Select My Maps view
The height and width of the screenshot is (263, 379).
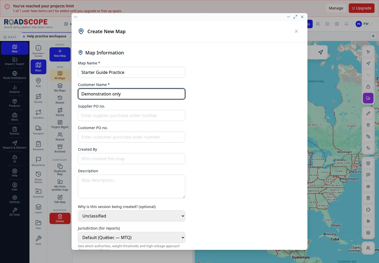(x=60, y=88)
